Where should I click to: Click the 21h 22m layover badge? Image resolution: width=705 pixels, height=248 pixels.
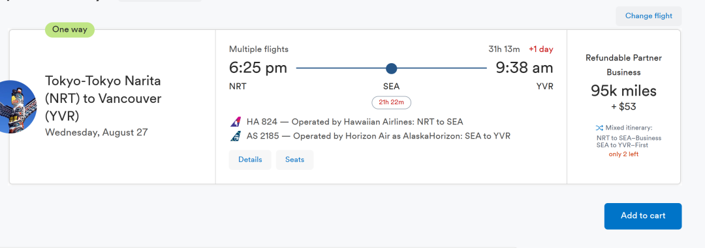coord(391,102)
